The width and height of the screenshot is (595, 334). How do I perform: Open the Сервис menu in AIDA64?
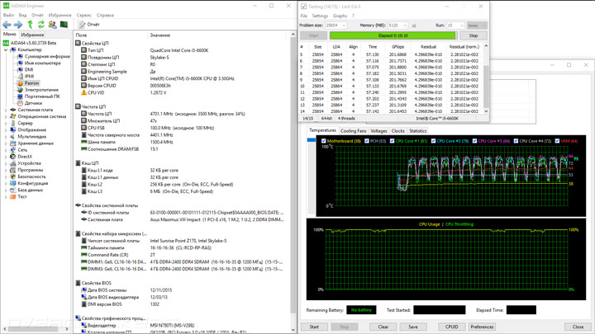tap(83, 15)
